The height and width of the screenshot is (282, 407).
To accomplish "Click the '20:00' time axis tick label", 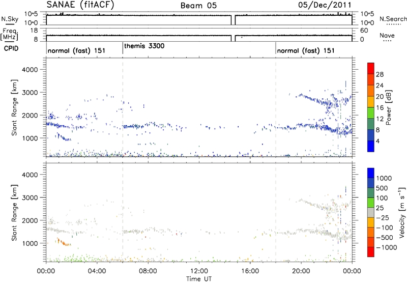I will (301, 271).
